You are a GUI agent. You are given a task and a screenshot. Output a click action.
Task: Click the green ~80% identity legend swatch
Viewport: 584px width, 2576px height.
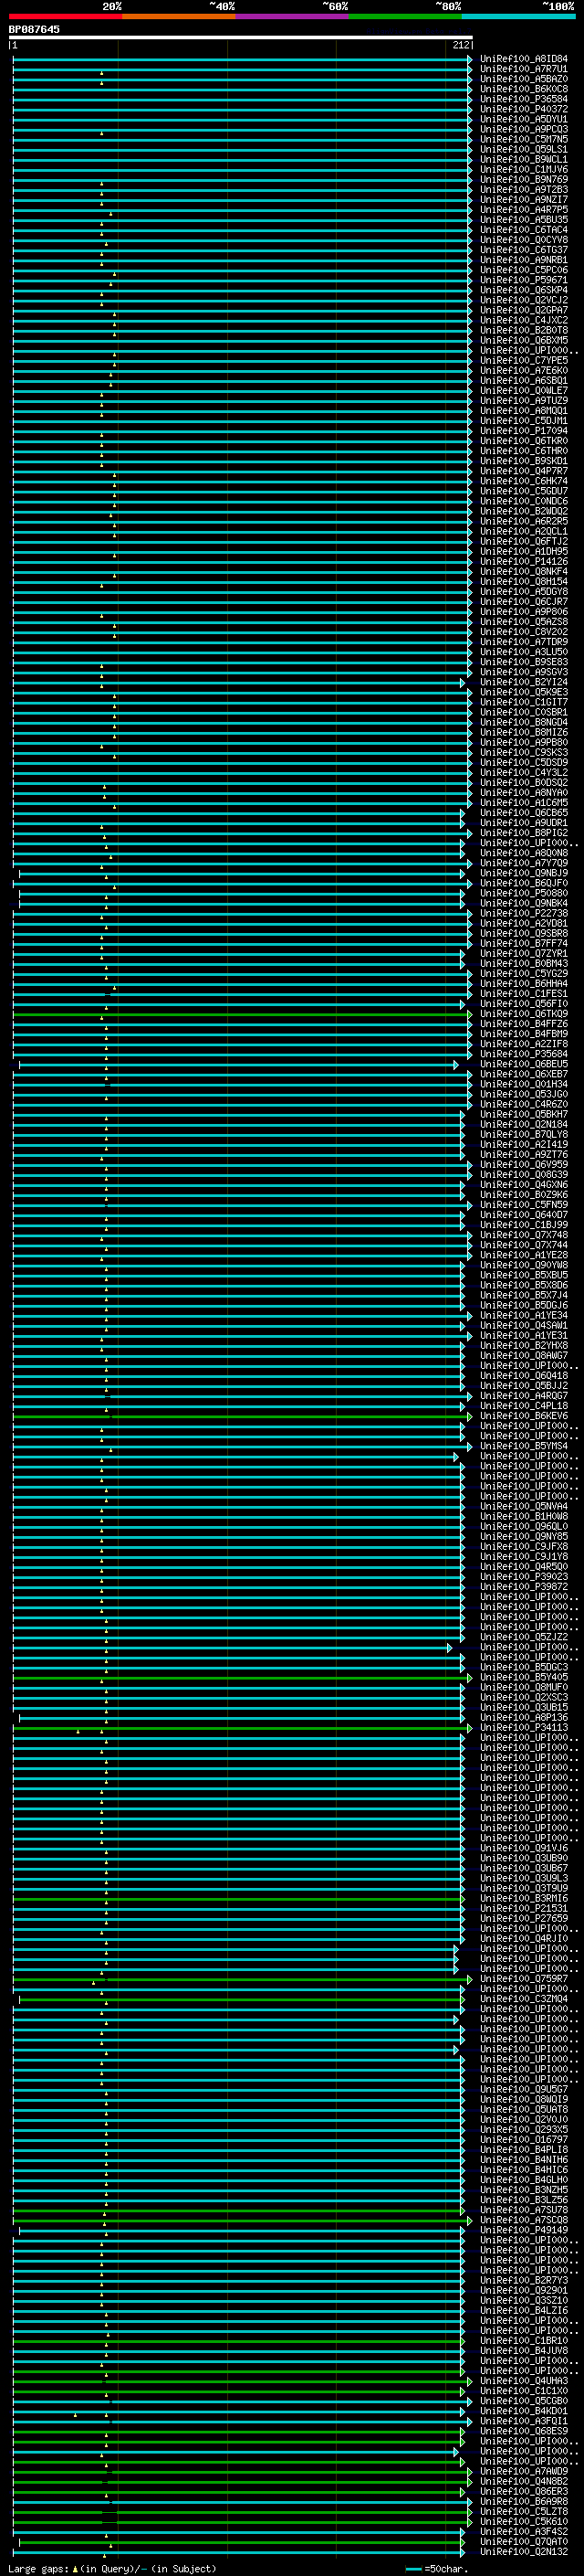coord(405,16)
